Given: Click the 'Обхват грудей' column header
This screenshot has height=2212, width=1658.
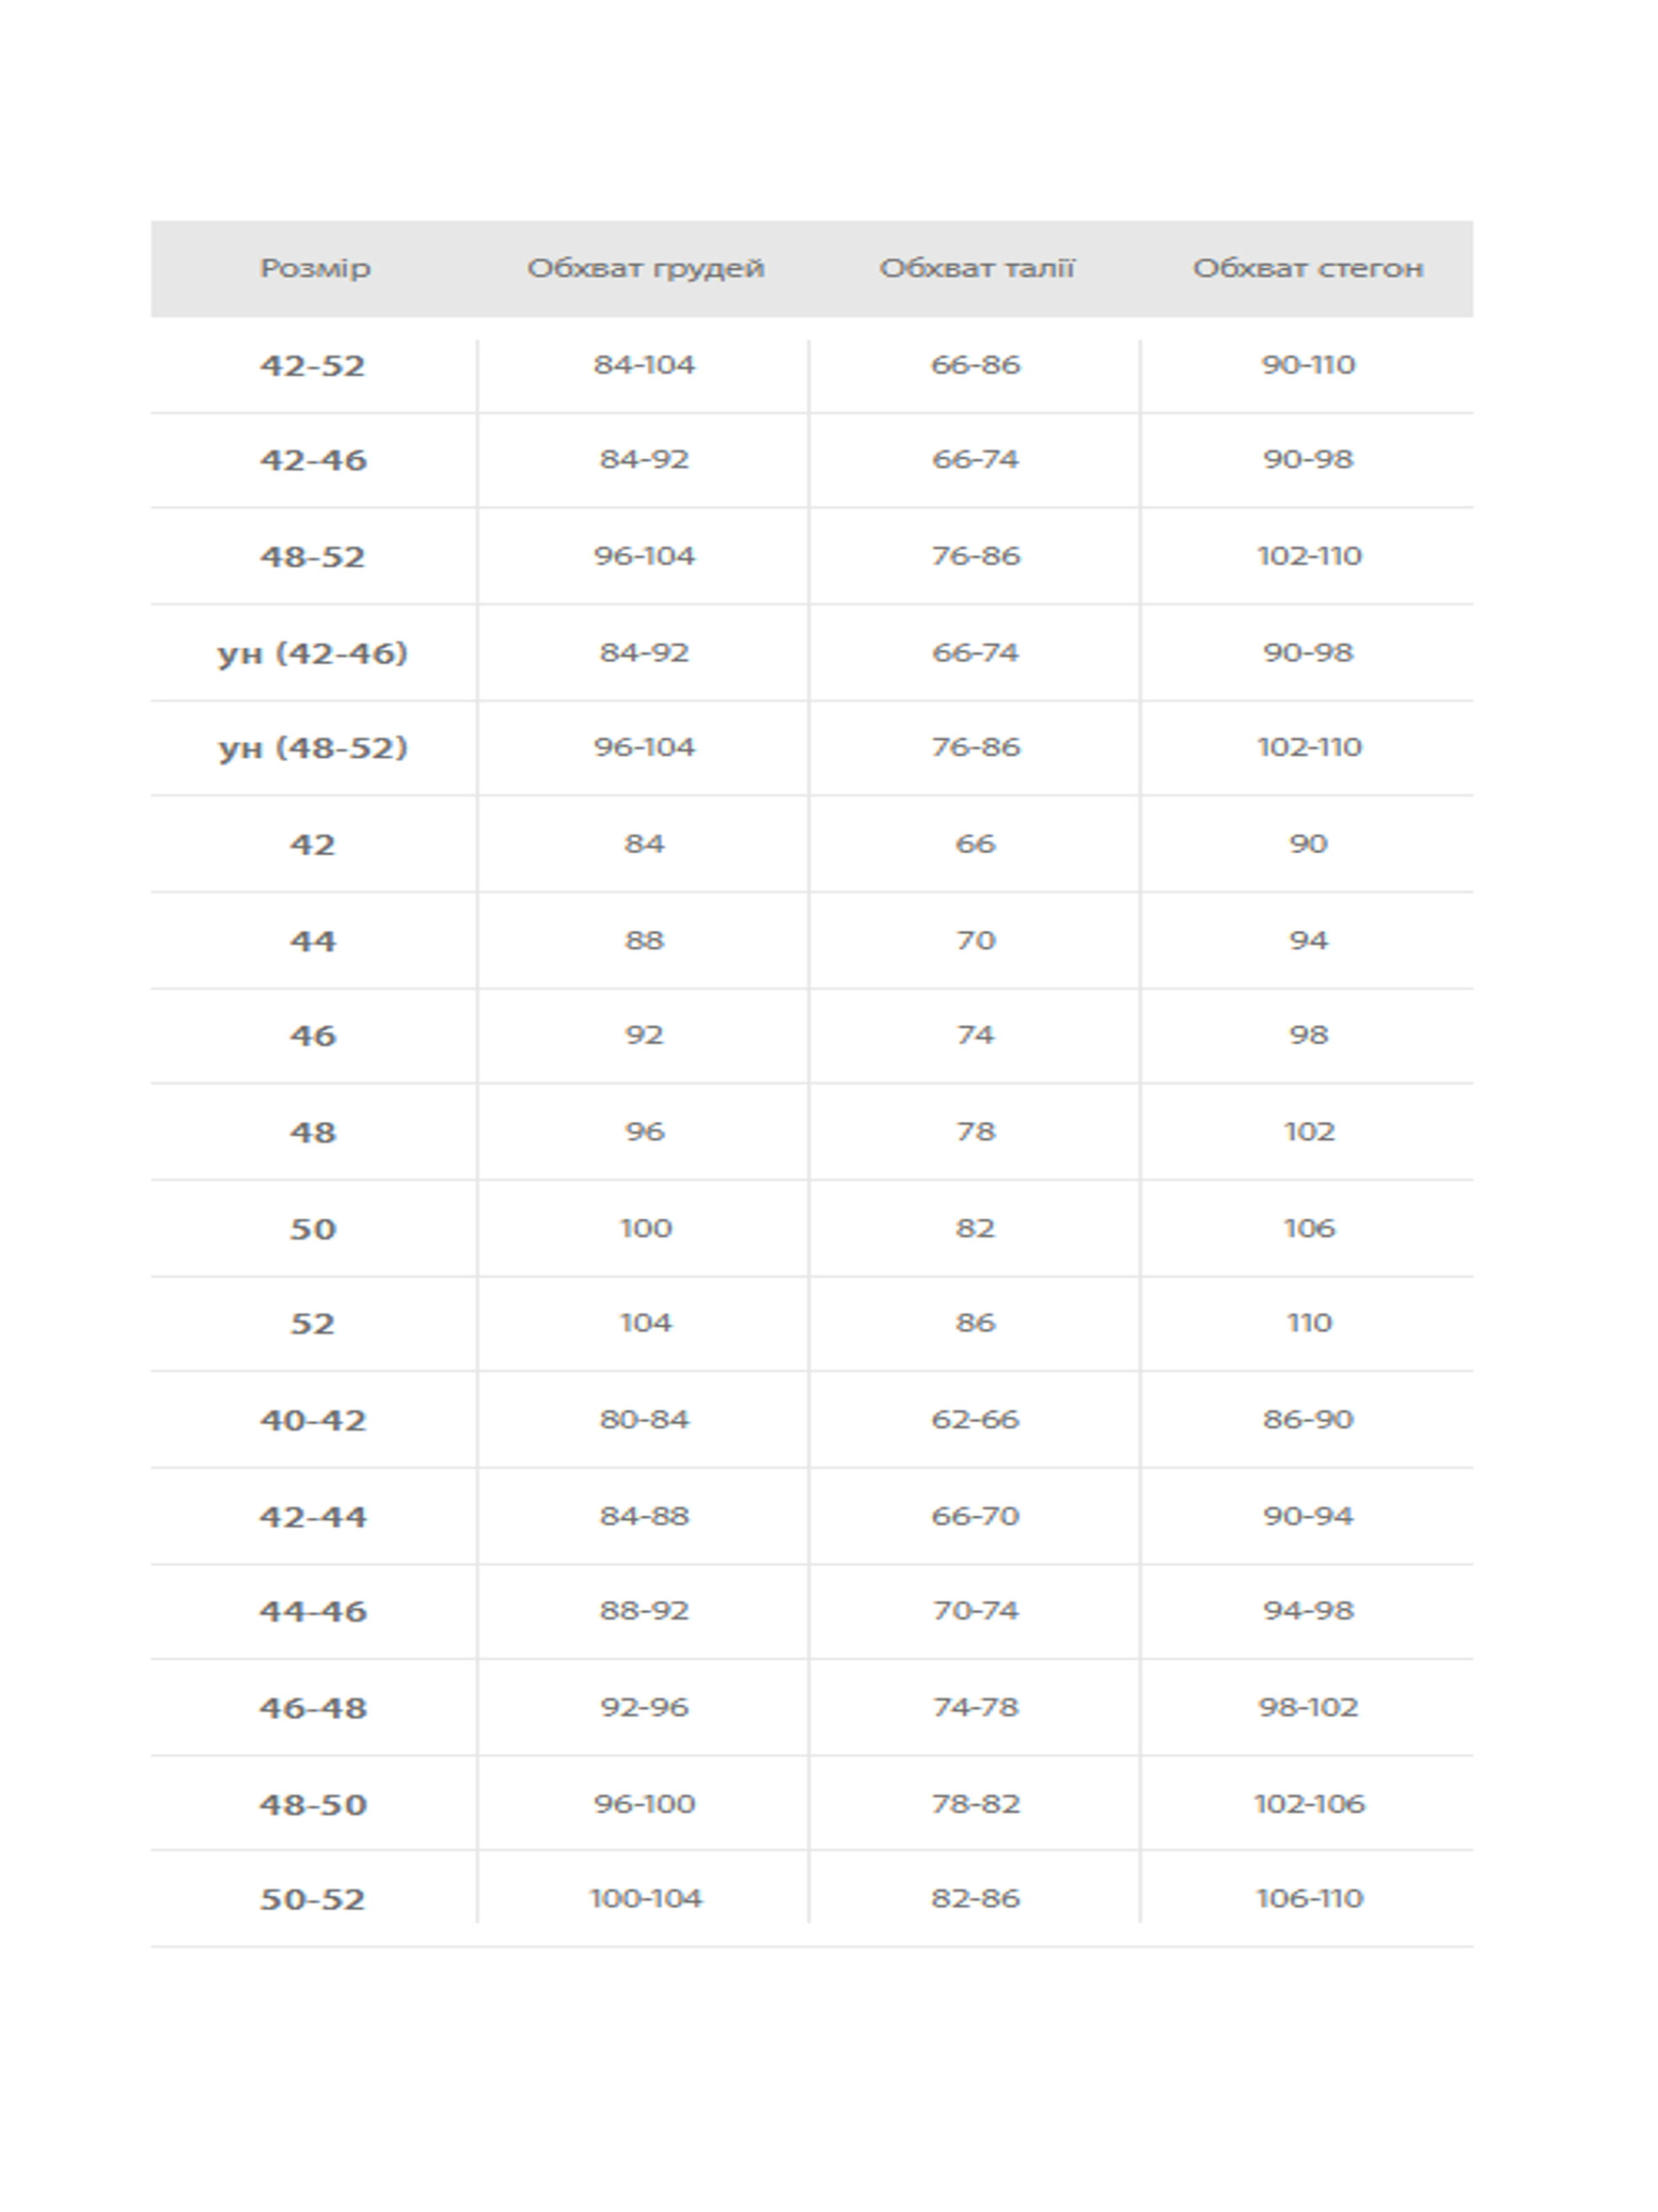Looking at the screenshot, I should point(646,268).
